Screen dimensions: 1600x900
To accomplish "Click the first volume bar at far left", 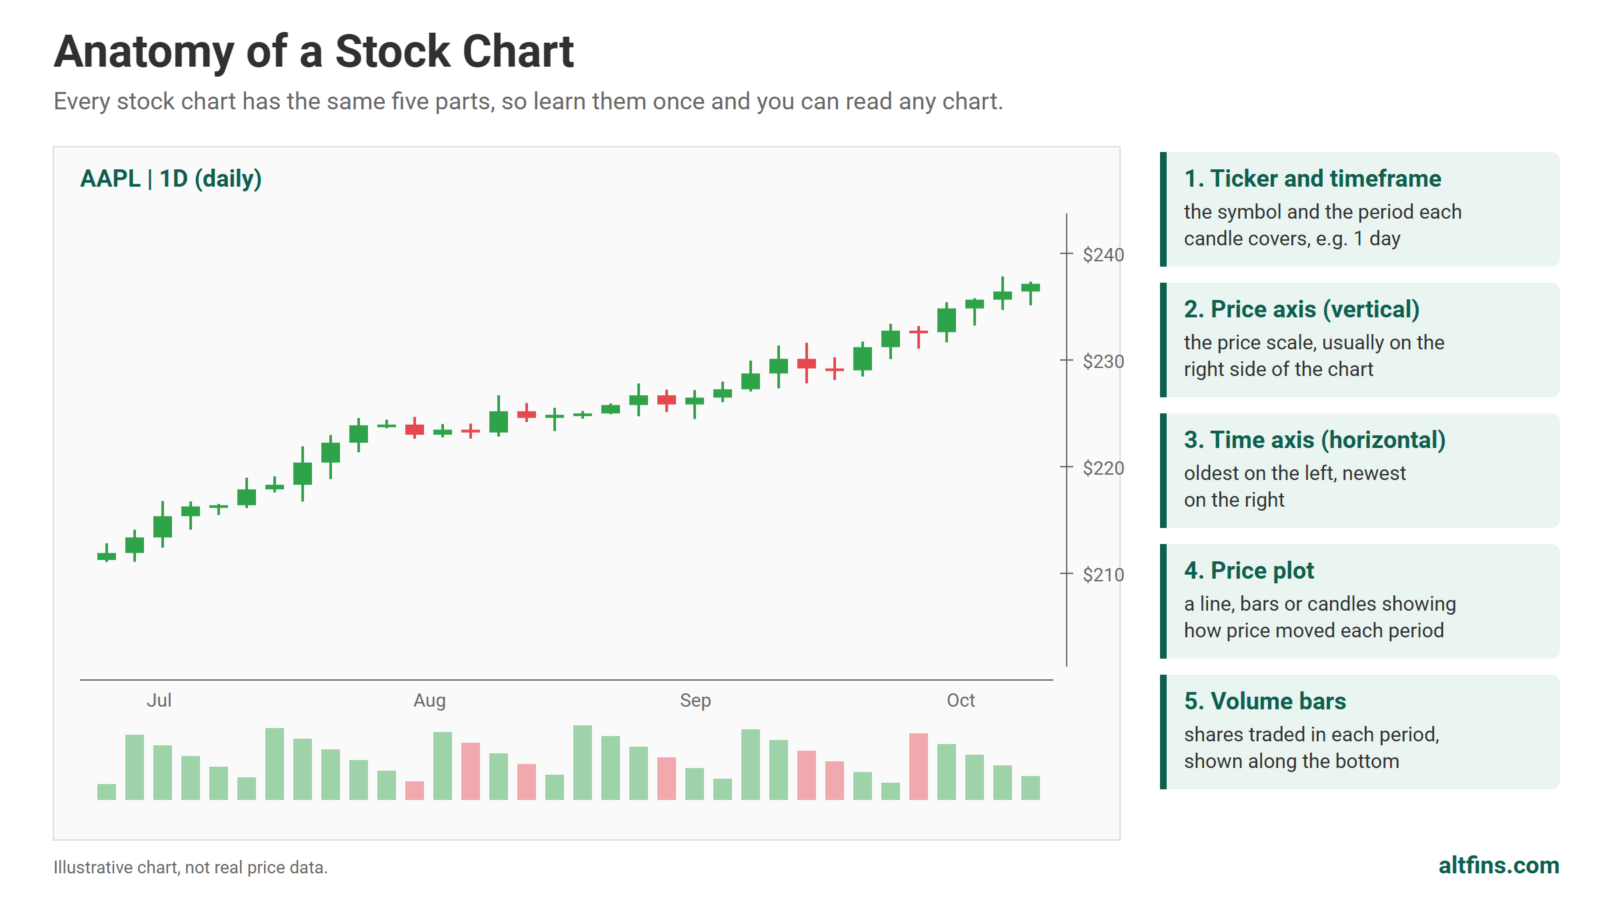I will pos(107,792).
